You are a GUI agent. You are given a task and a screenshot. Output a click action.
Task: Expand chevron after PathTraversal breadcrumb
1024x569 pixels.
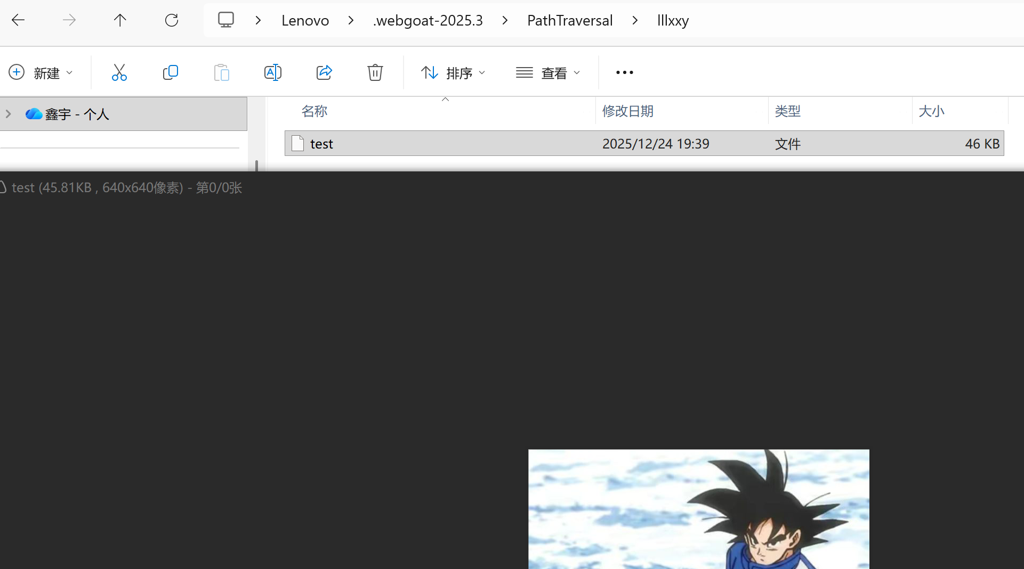tap(635, 20)
